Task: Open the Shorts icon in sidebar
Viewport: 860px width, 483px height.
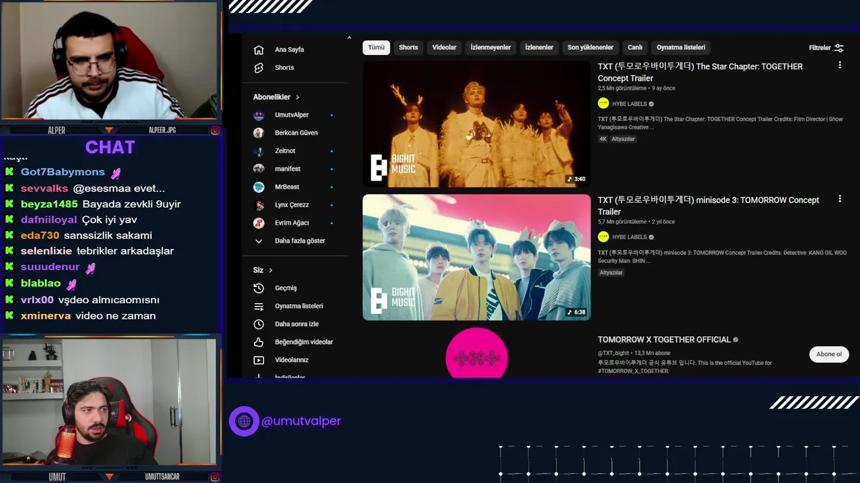Action: click(259, 68)
